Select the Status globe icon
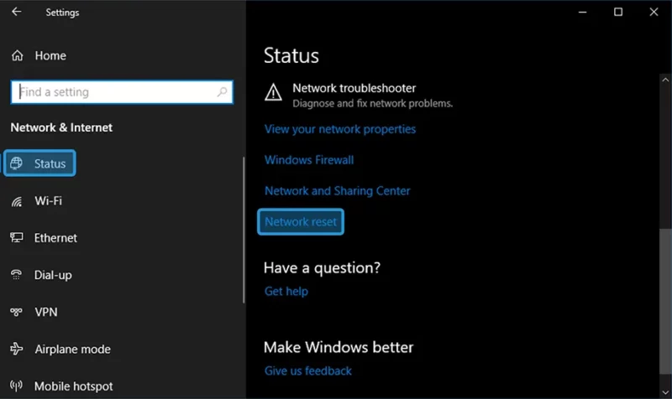The width and height of the screenshot is (672, 399). [x=16, y=163]
